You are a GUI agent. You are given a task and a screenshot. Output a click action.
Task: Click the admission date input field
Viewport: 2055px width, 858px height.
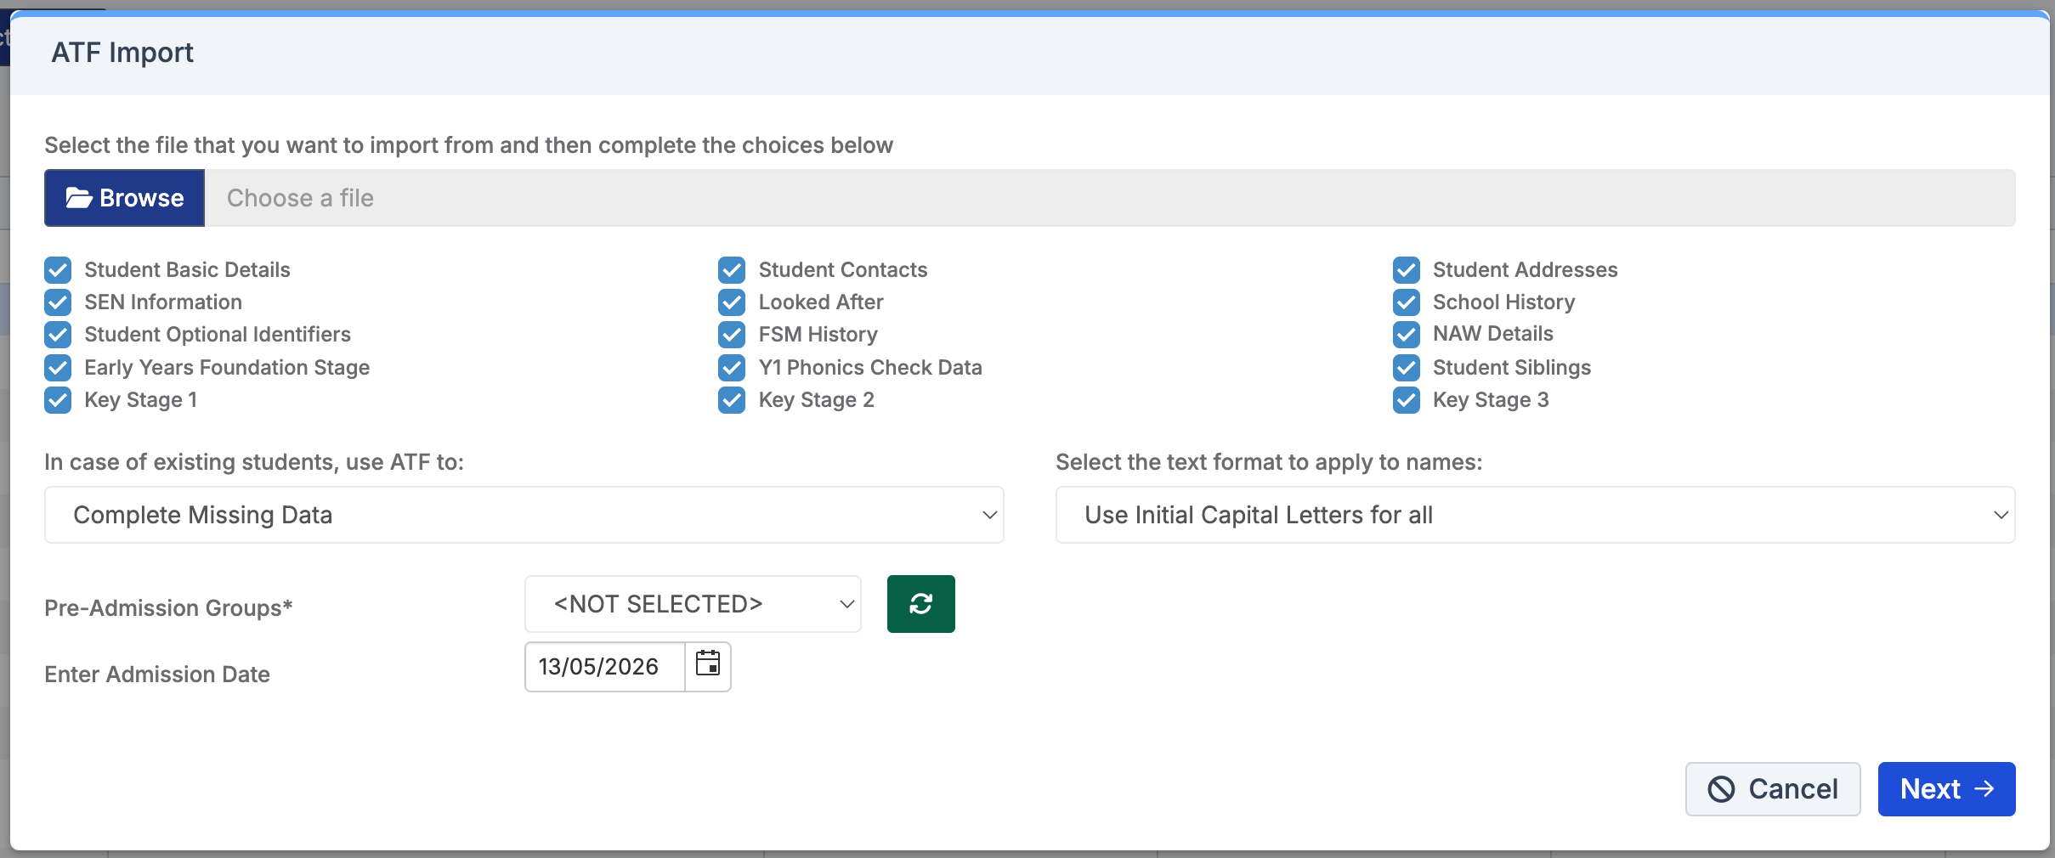pos(604,667)
